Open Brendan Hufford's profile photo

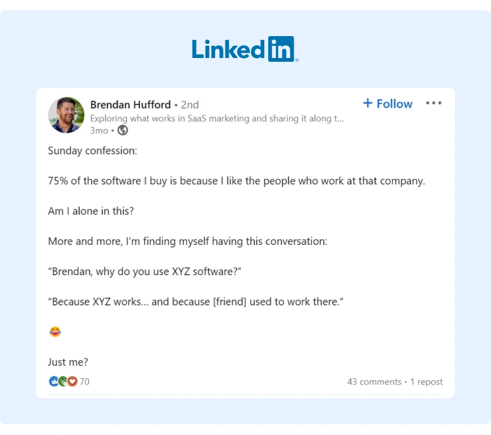(66, 115)
